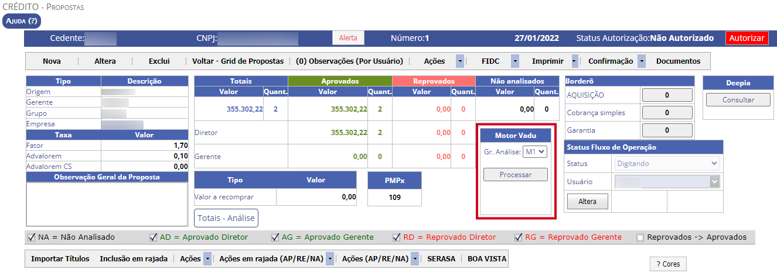The width and height of the screenshot is (777, 273).
Task: Expand the Imprimir dropdown arrow
Action: point(575,61)
